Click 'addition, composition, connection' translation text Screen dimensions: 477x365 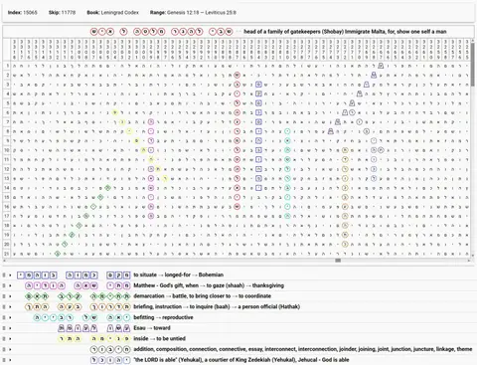coord(303,349)
